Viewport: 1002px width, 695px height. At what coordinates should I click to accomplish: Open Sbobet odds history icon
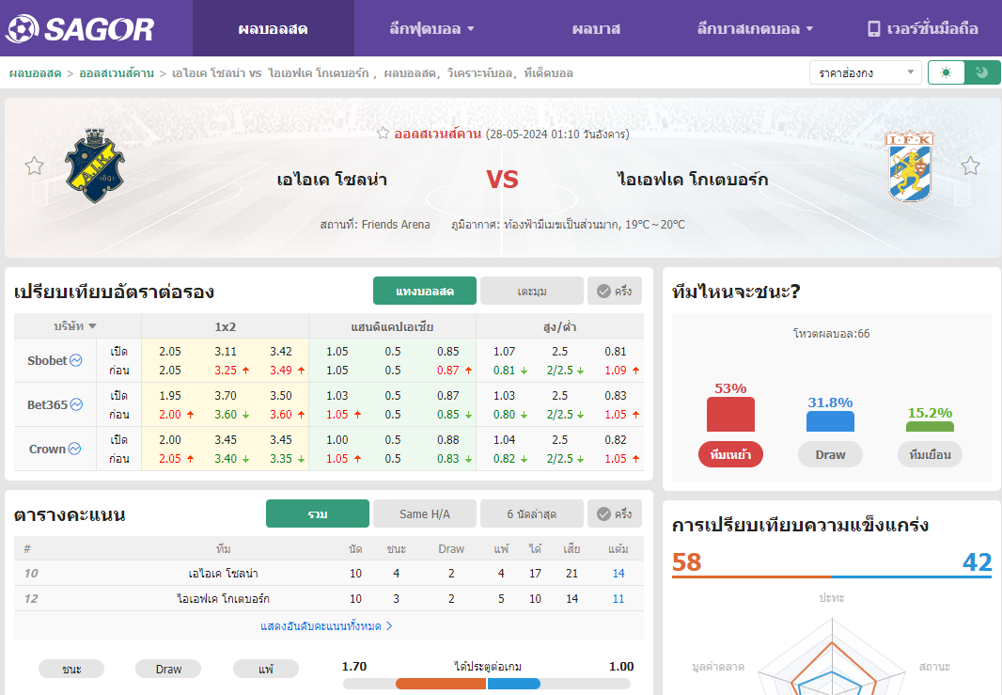(76, 360)
